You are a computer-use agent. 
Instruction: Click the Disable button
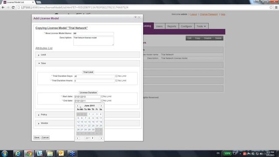pyautogui.click(x=208, y=38)
